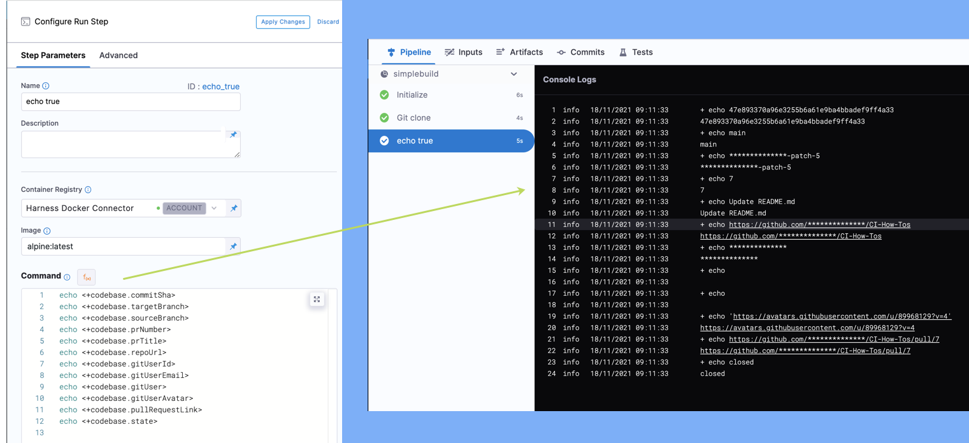The image size is (969, 443).
Task: Click the pin icon in Description field
Action: 233,135
